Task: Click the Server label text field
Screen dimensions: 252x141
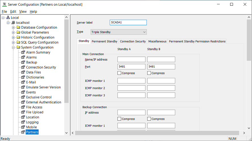Action: tap(128, 22)
